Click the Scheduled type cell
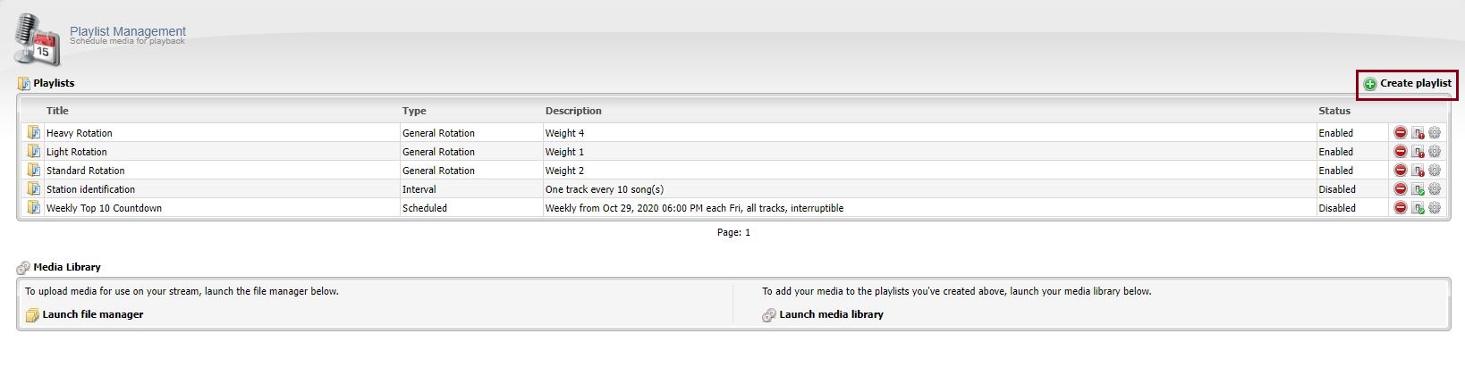This screenshot has width=1465, height=367. click(x=425, y=208)
